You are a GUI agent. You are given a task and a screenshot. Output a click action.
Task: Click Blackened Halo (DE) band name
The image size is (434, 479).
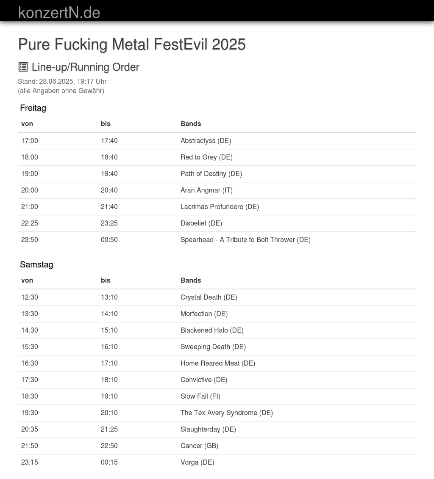point(212,330)
